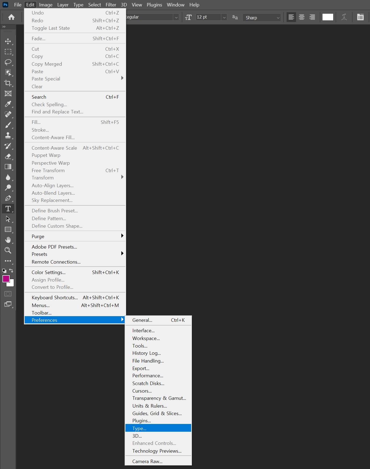Image resolution: width=370 pixels, height=469 pixels.
Task: Toggle the Character and Paragraph panels icon
Action: [x=360, y=17]
